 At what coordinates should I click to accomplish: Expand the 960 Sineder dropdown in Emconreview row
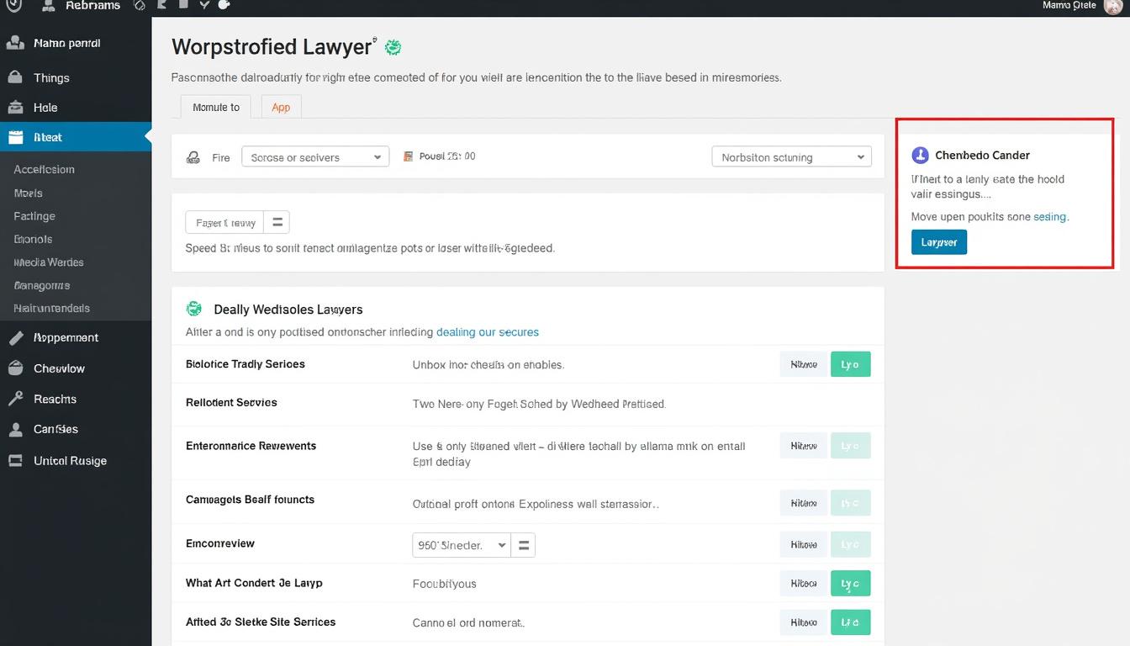(460, 544)
